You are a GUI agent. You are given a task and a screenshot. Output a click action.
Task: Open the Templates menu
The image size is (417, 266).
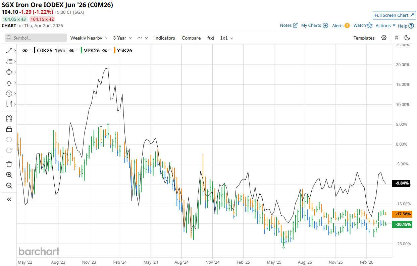(364, 38)
